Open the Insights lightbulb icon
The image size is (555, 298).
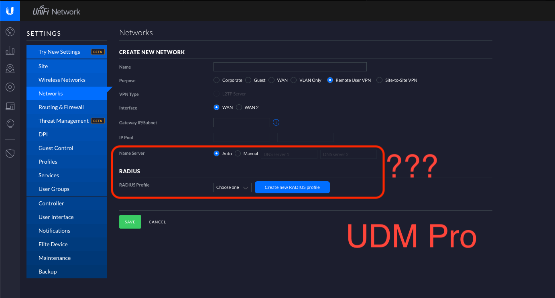click(x=10, y=124)
